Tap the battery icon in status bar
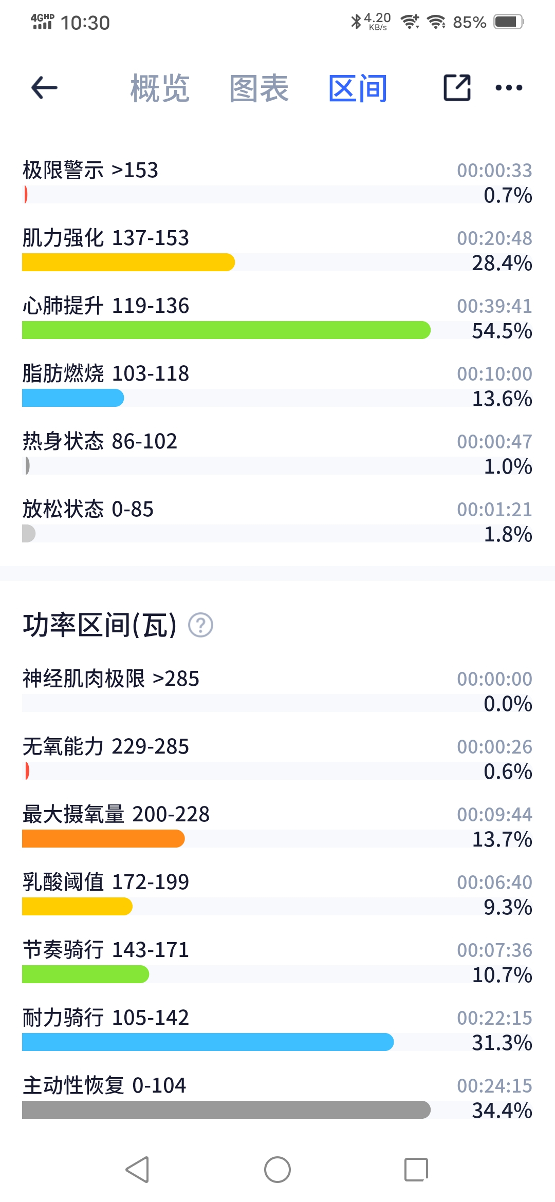 [x=508, y=22]
